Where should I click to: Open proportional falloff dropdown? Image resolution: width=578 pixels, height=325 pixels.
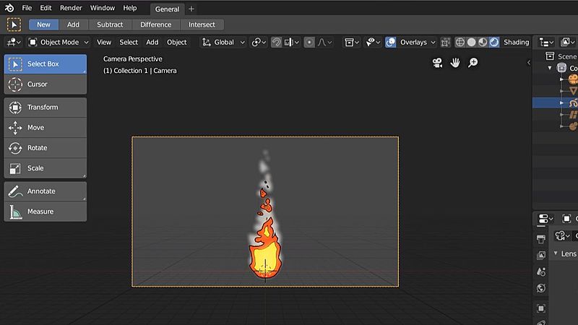(324, 43)
